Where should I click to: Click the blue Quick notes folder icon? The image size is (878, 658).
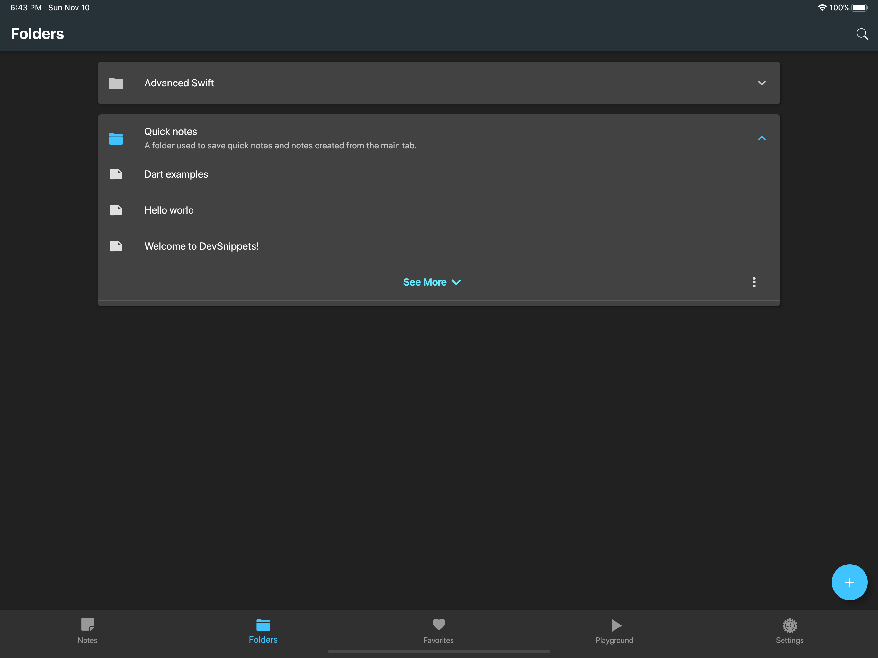point(116,138)
